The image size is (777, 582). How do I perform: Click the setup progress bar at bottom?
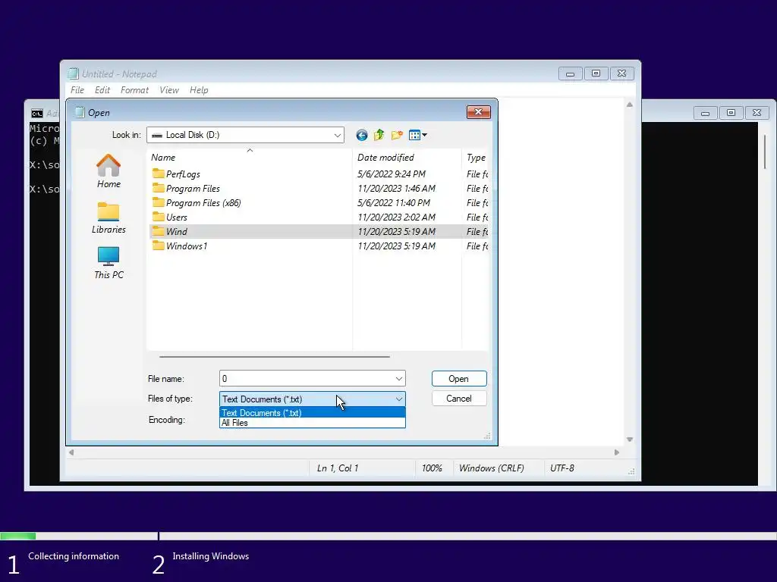(388, 536)
